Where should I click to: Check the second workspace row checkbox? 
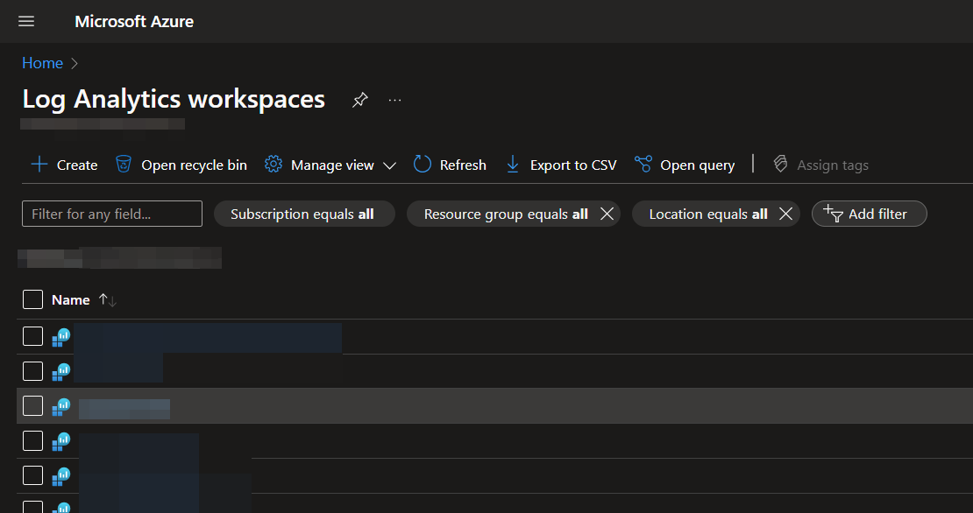tap(33, 371)
